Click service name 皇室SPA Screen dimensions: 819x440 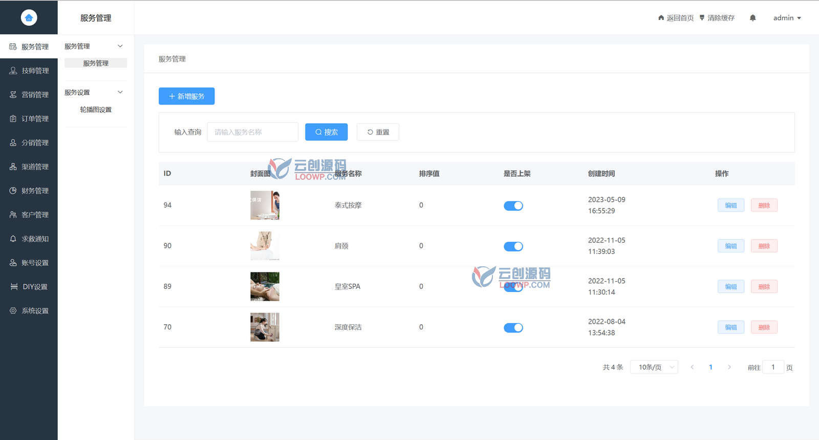click(x=348, y=287)
